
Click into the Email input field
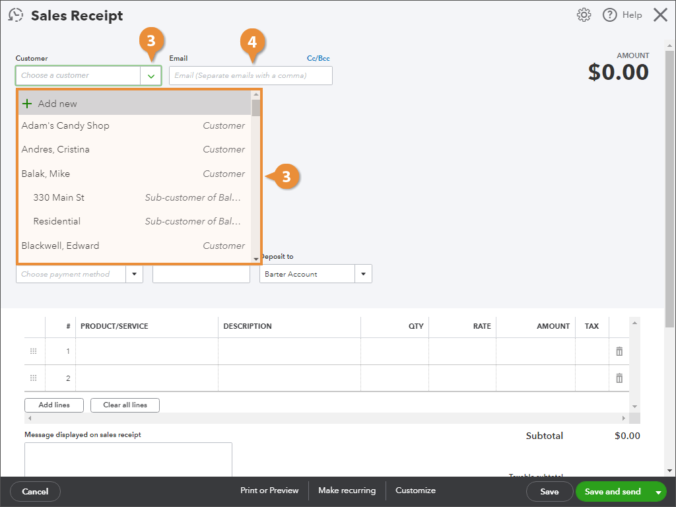(251, 76)
